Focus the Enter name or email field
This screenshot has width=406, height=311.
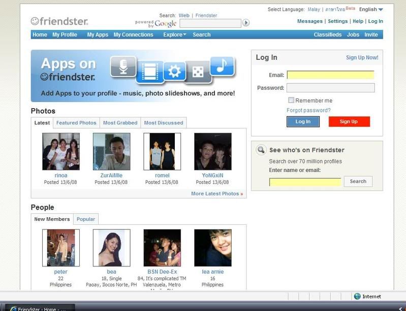[305, 182]
